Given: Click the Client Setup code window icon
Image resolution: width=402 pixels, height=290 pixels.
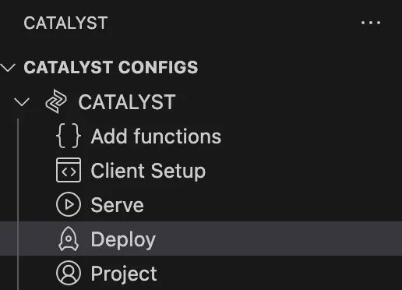Looking at the screenshot, I should (x=69, y=170).
